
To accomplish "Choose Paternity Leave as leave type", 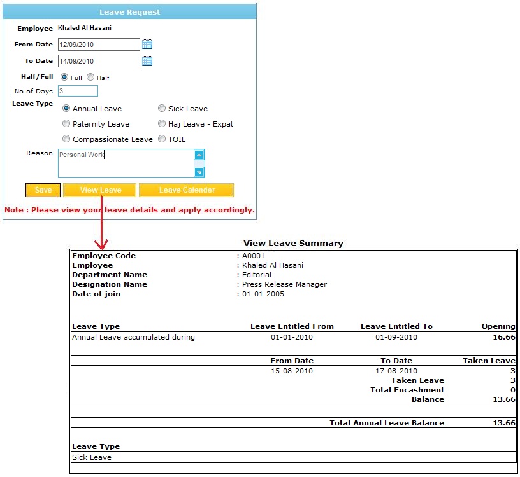I will point(66,123).
